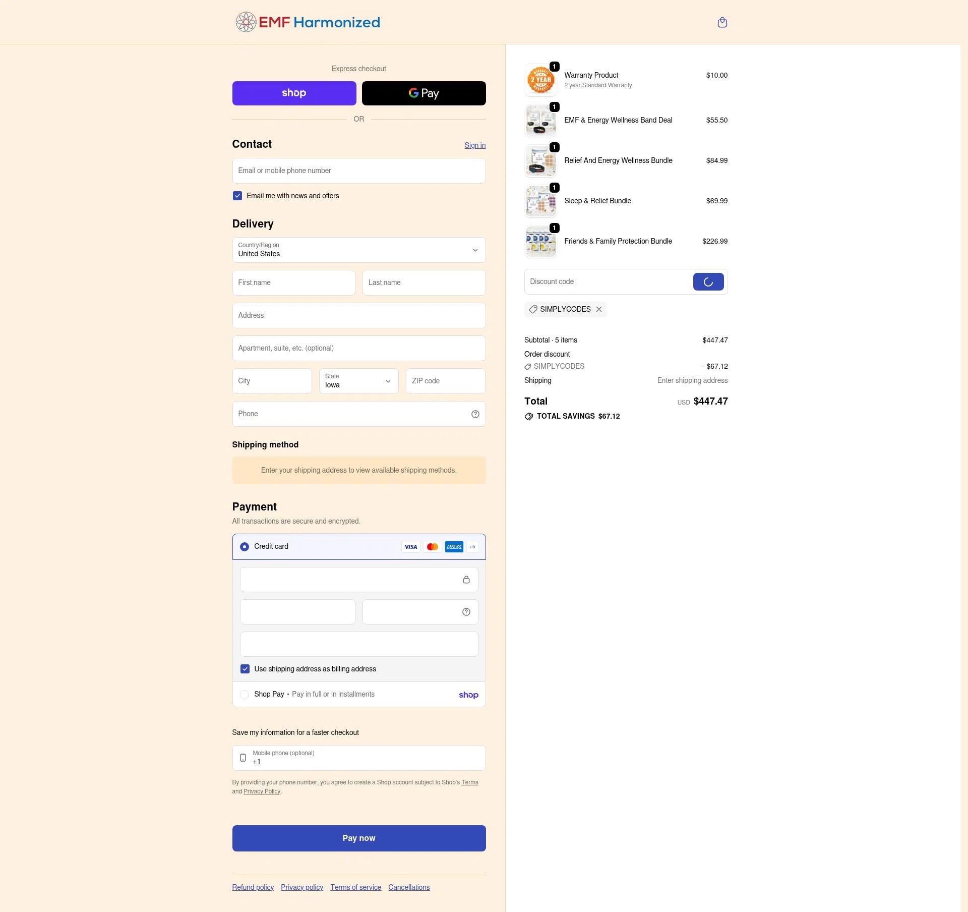Click the total savings tag icon
Screen dimensions: 968x912
click(x=528, y=417)
